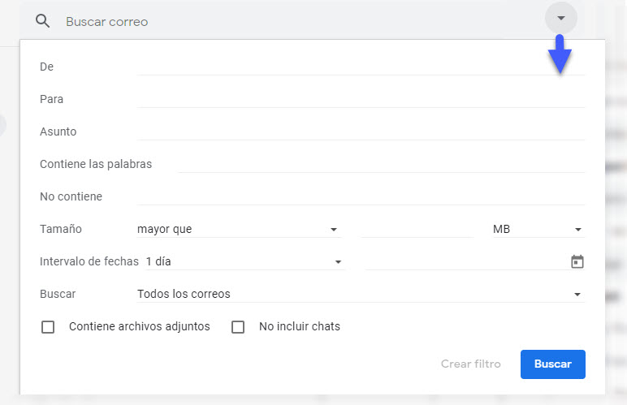Check the 'No incluir chats' box
The image size is (627, 405).
pos(238,327)
